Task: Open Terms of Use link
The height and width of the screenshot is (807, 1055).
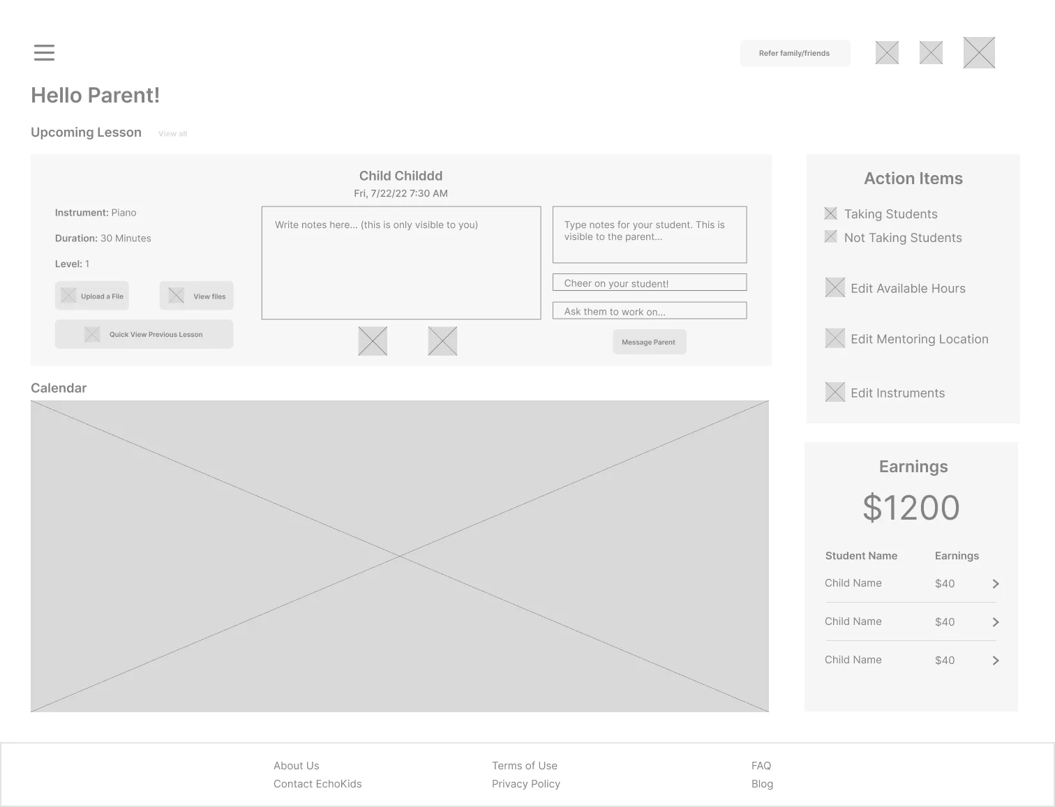Action: [525, 766]
